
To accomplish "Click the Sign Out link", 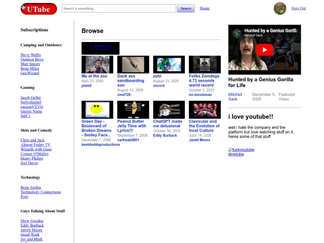I will pos(299,8).
